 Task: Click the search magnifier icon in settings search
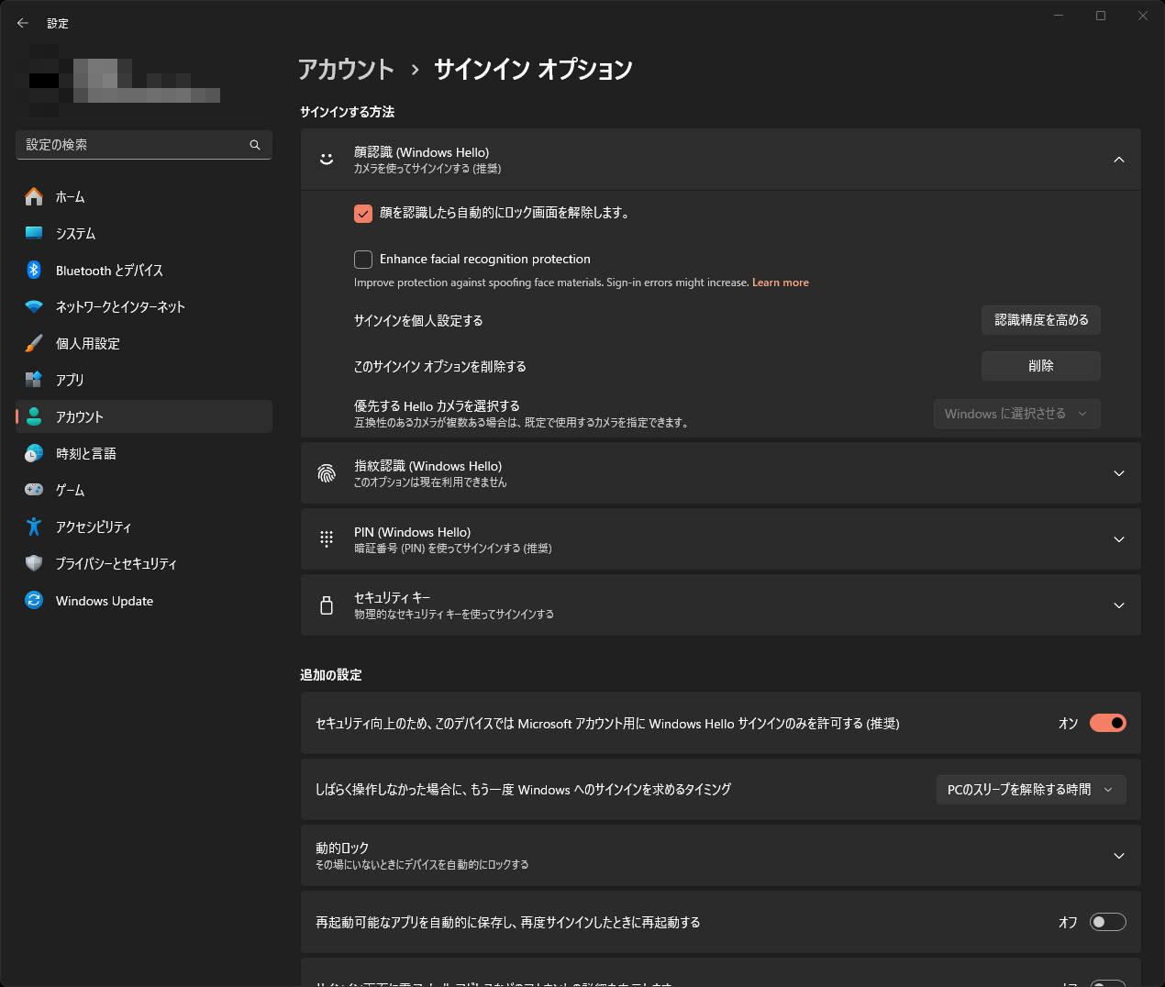(255, 145)
